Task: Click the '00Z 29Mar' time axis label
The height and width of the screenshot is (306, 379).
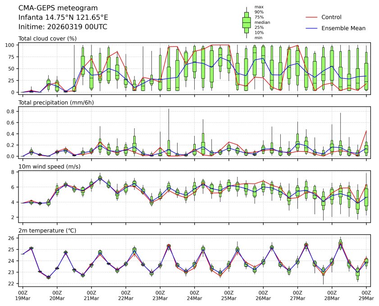Action: click(x=366, y=295)
